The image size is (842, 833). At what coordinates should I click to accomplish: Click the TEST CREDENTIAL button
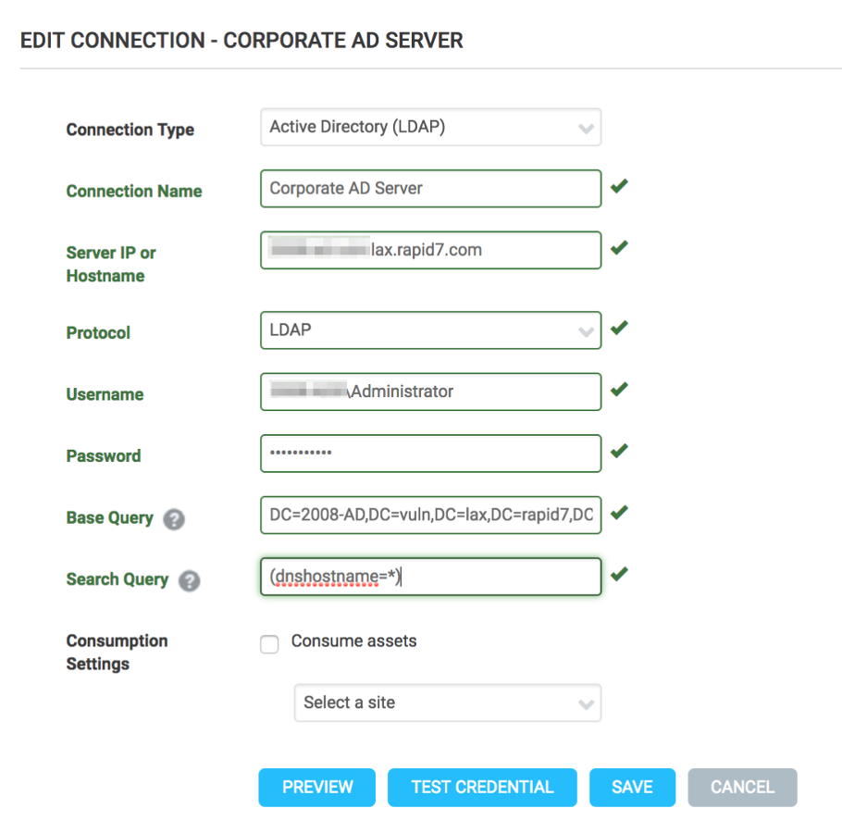point(482,788)
